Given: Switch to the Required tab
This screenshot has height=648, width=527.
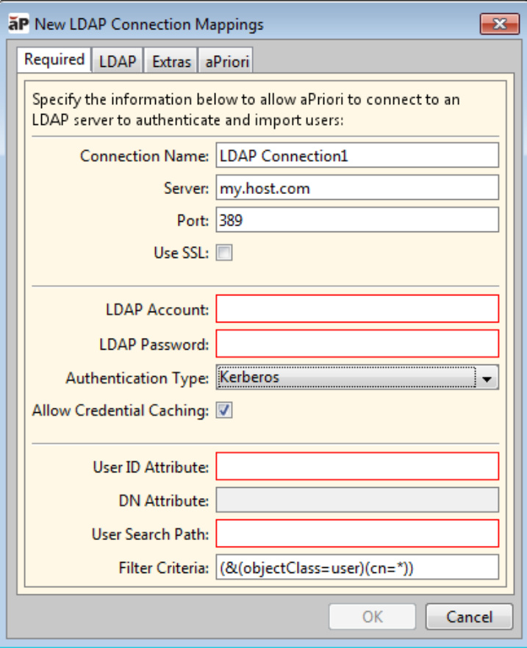Looking at the screenshot, I should 54,60.
